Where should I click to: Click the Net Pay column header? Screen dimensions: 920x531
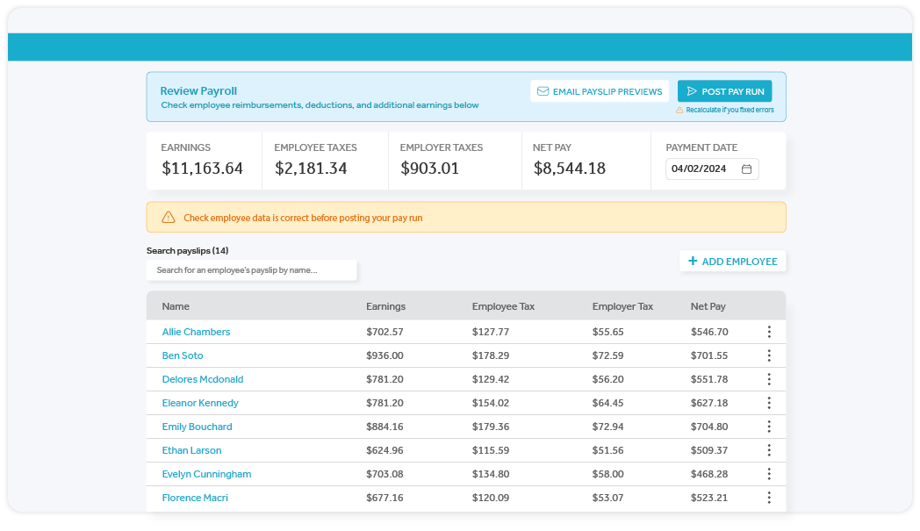708,306
